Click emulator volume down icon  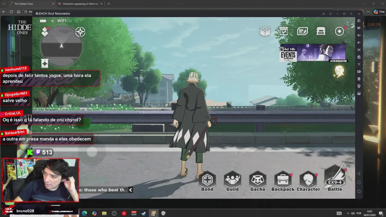pyautogui.click(x=359, y=42)
